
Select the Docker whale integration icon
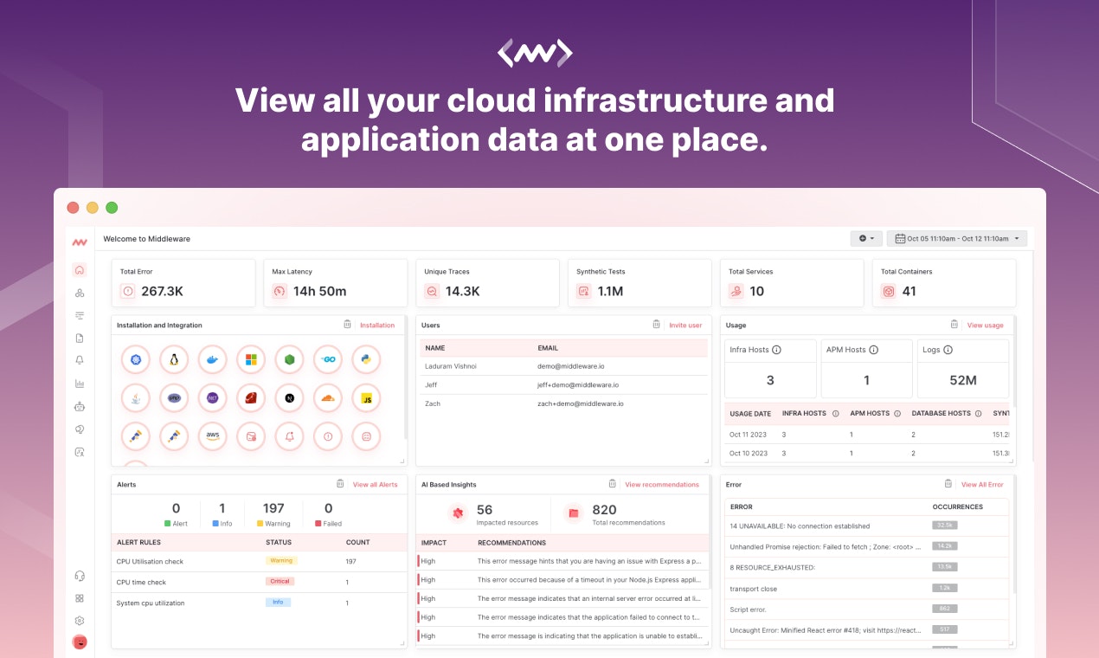pyautogui.click(x=213, y=359)
